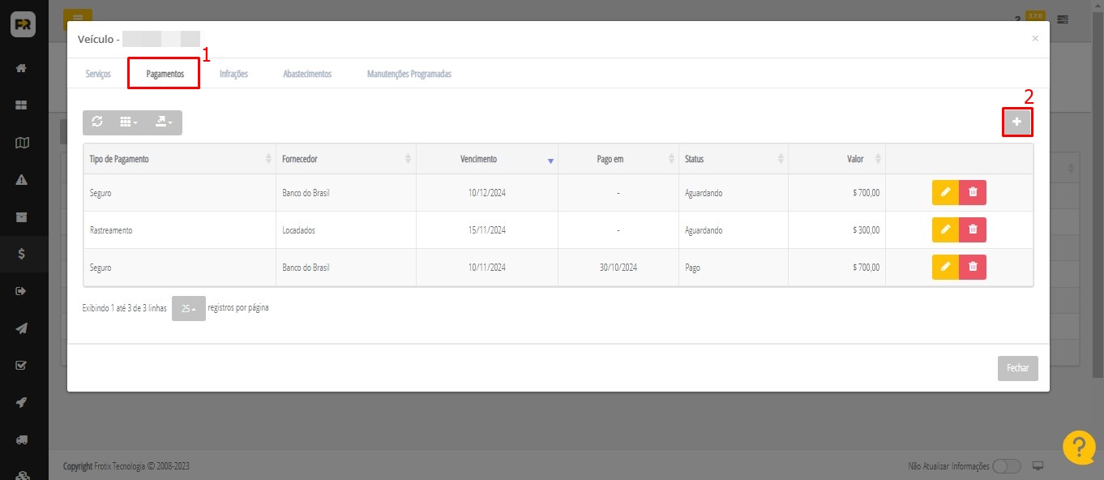Click the add payment plus button
The width and height of the screenshot is (1104, 480).
pos(1016,122)
